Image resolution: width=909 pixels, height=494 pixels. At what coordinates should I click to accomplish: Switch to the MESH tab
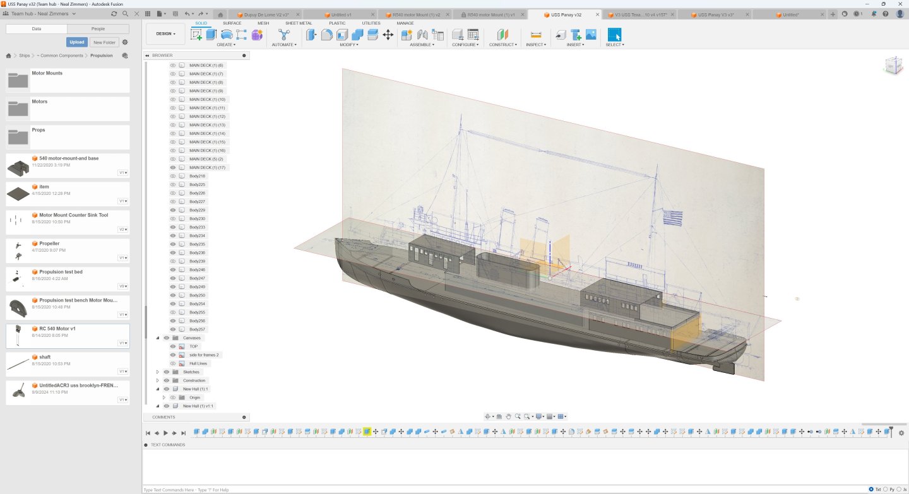(x=263, y=23)
